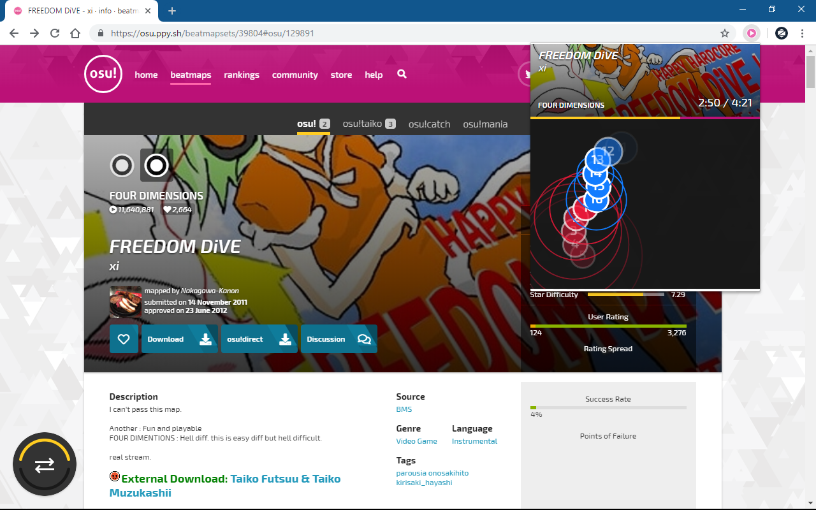Open the home menu item
Screen dimensions: 816x510
146,75
